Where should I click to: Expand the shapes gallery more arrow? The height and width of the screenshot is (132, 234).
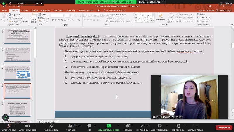tap(153, 21)
